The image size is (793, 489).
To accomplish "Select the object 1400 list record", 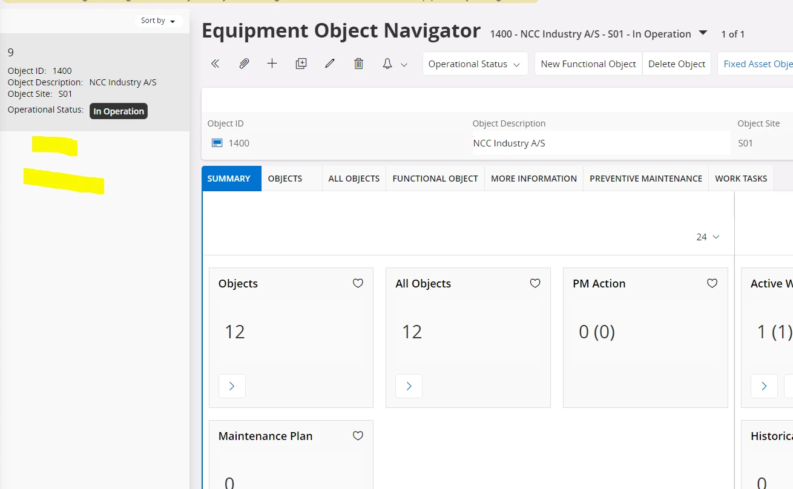I will tap(94, 82).
